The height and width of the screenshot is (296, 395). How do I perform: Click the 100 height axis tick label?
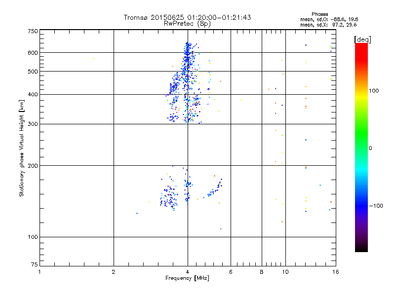click(x=33, y=237)
